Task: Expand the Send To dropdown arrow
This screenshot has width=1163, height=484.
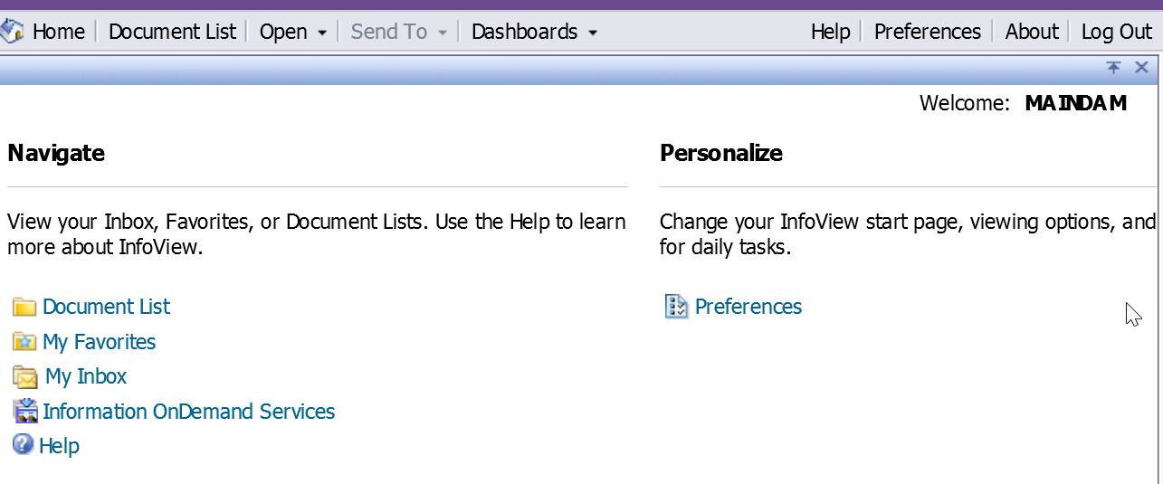Action: pos(443,33)
